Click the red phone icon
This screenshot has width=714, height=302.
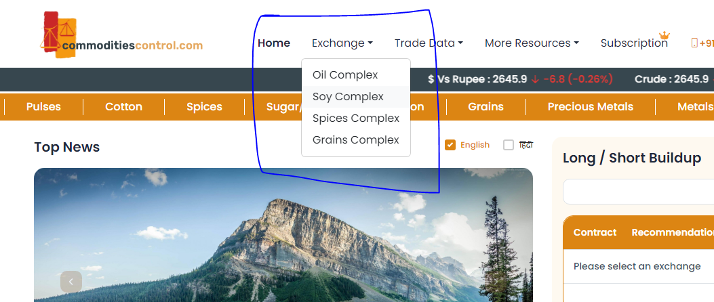[694, 43]
